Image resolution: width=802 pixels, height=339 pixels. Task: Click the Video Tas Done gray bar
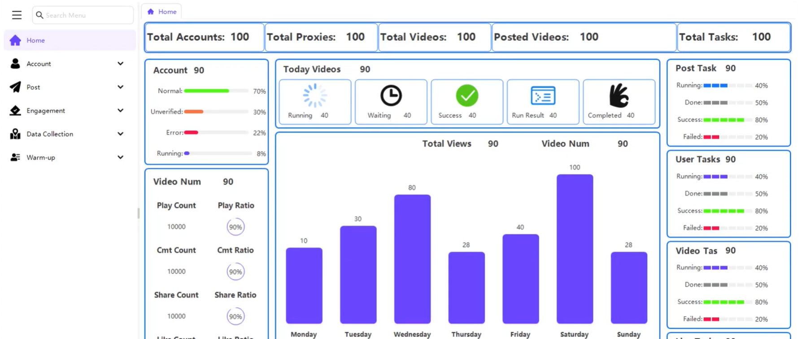pyautogui.click(x=715, y=285)
